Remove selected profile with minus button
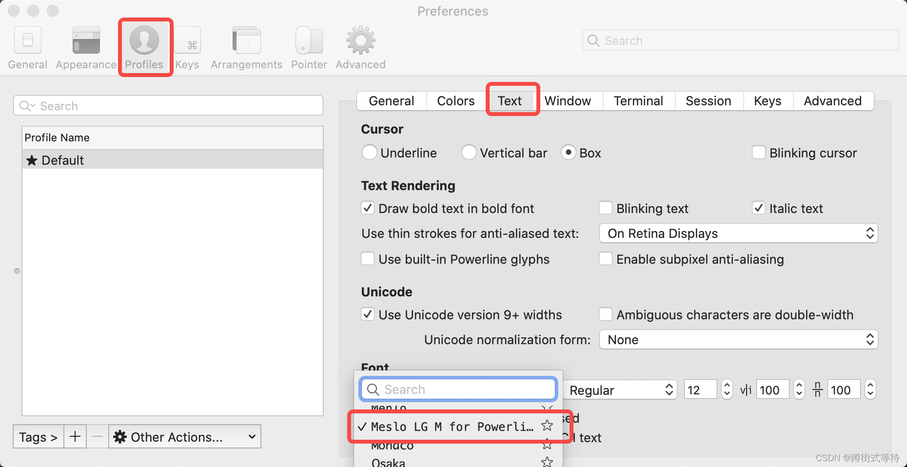Screen dimensions: 907x467 (x=98, y=436)
